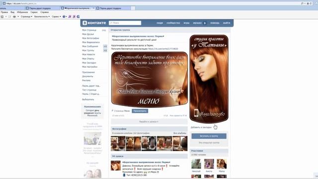This screenshot has width=318, height=179.
Task: Click 'Перейти к записи' bar
Action: pyautogui.click(x=149, y=121)
